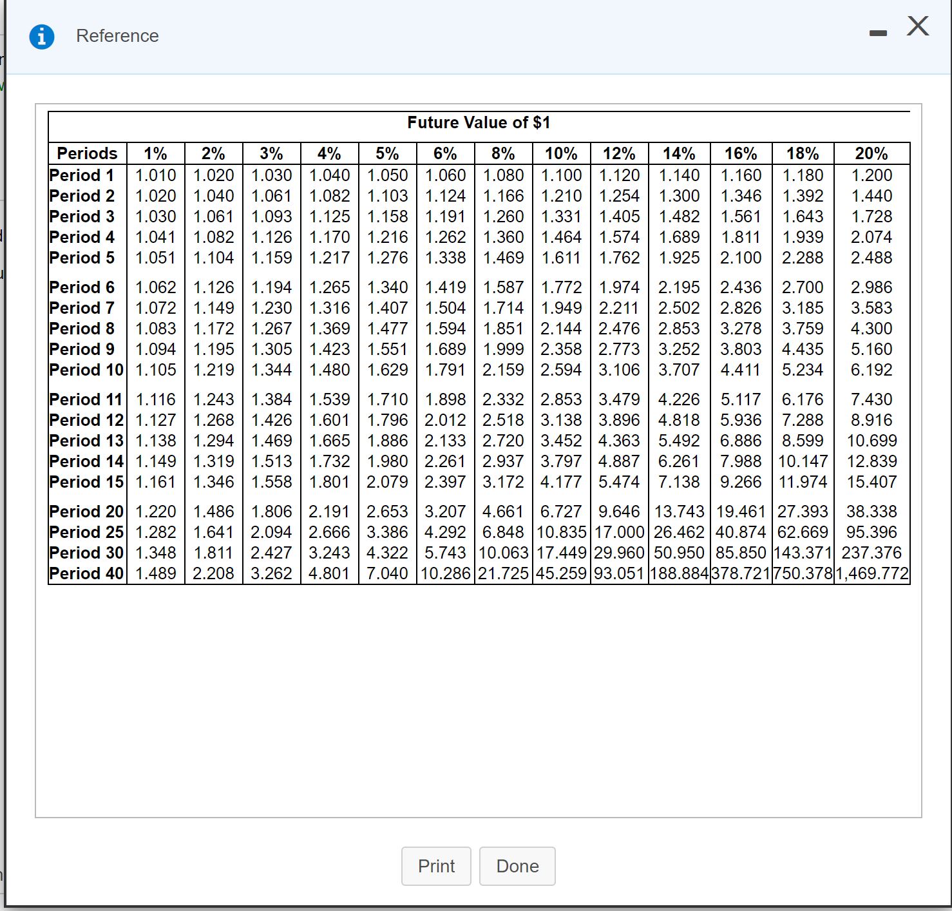952x911 pixels.
Task: Click the value 1.010 in Period 1 row
Action: click(155, 175)
